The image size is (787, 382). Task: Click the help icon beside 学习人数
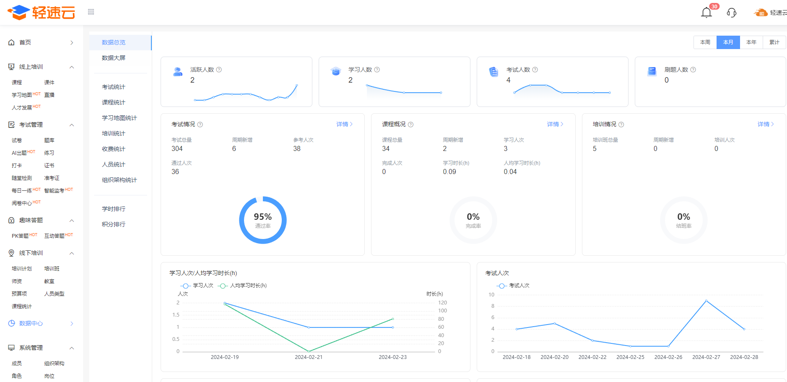pos(377,70)
